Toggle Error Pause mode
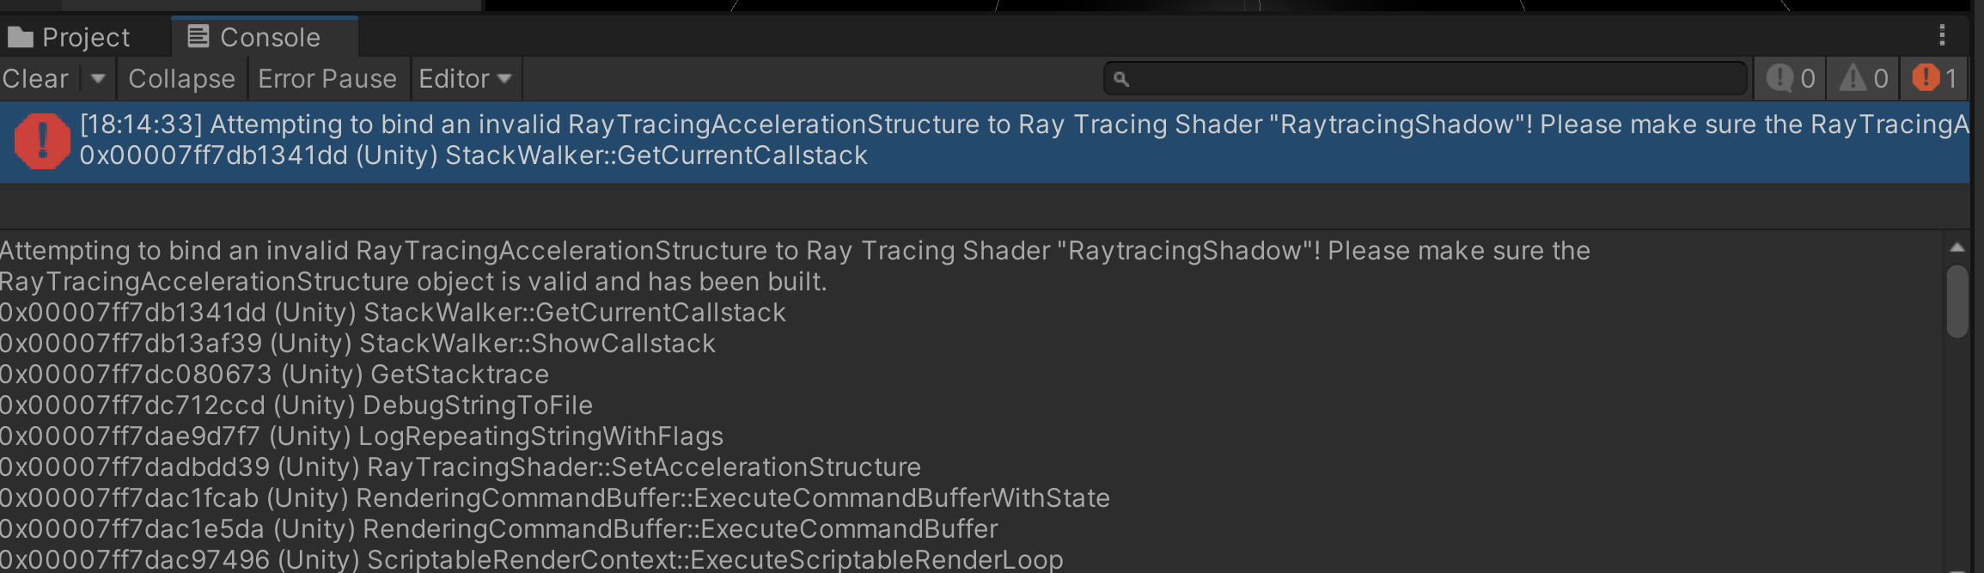1984x573 pixels. 327,79
